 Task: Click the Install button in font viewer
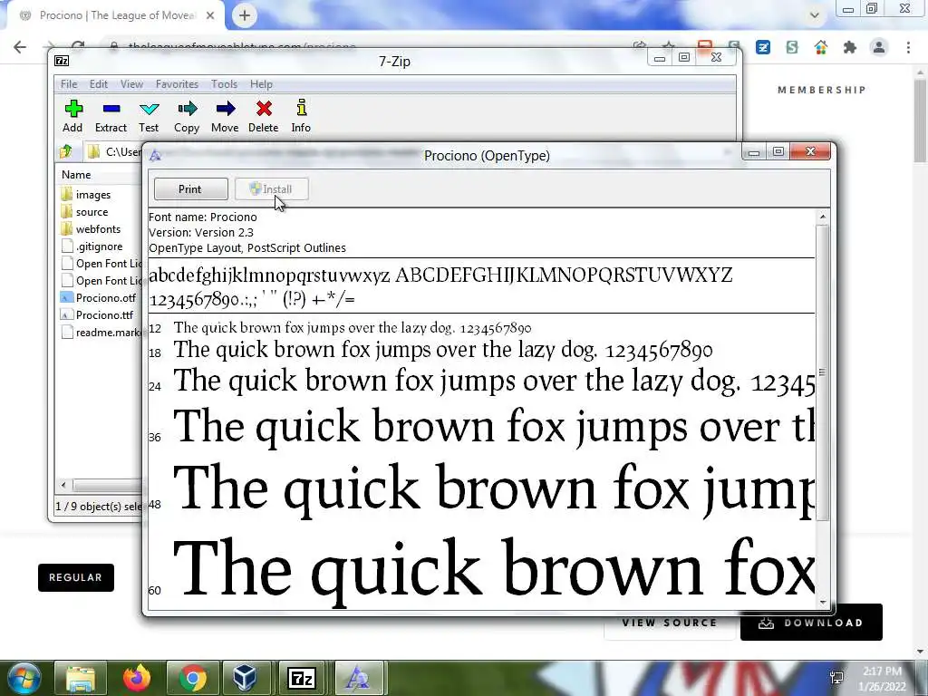click(x=271, y=189)
